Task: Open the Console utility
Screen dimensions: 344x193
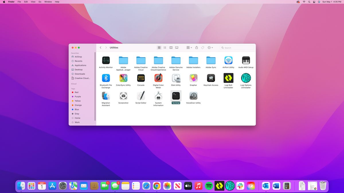Action: (x=141, y=78)
